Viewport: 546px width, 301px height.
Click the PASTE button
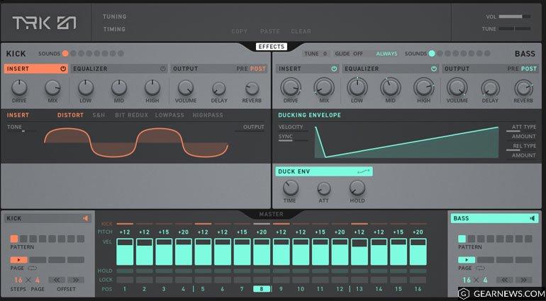pyautogui.click(x=270, y=31)
